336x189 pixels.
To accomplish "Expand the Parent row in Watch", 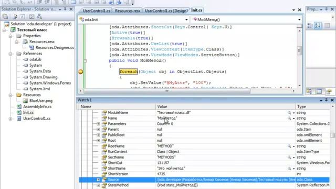I will pos(98,129).
